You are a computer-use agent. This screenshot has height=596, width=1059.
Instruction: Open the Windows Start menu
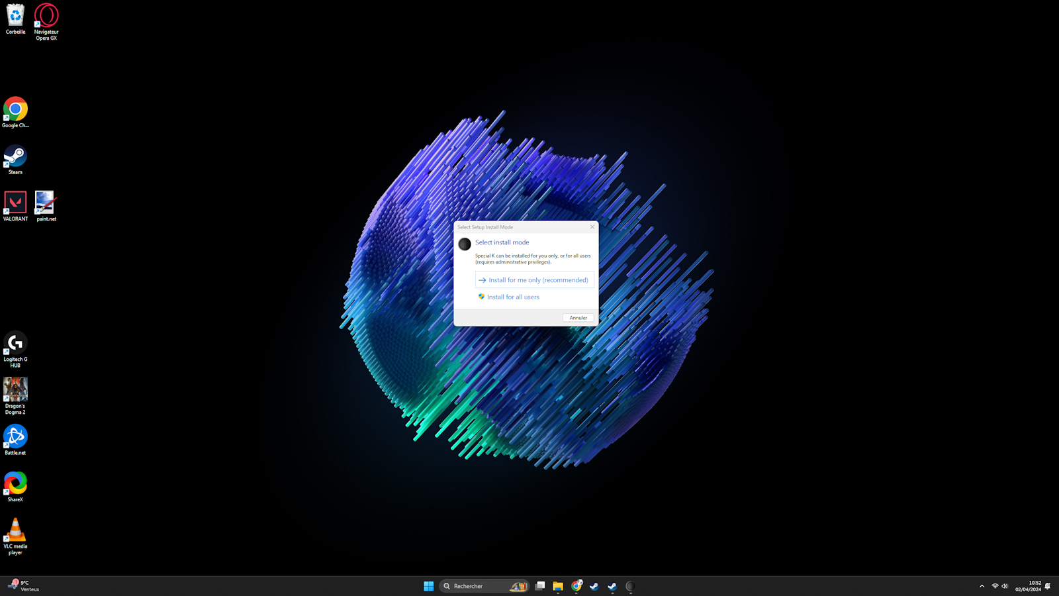pyautogui.click(x=428, y=586)
